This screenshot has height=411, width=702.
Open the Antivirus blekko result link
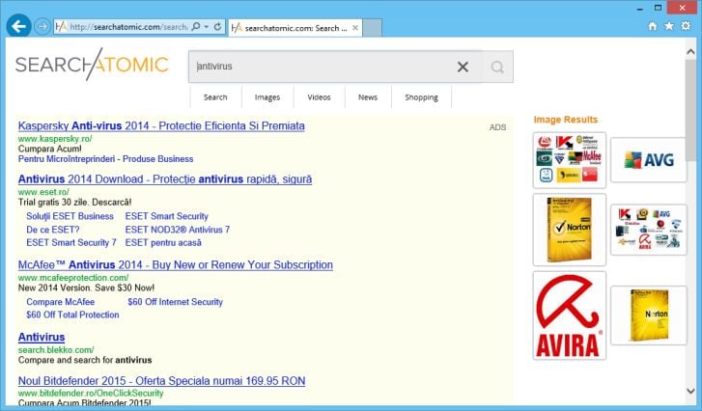pyautogui.click(x=42, y=338)
